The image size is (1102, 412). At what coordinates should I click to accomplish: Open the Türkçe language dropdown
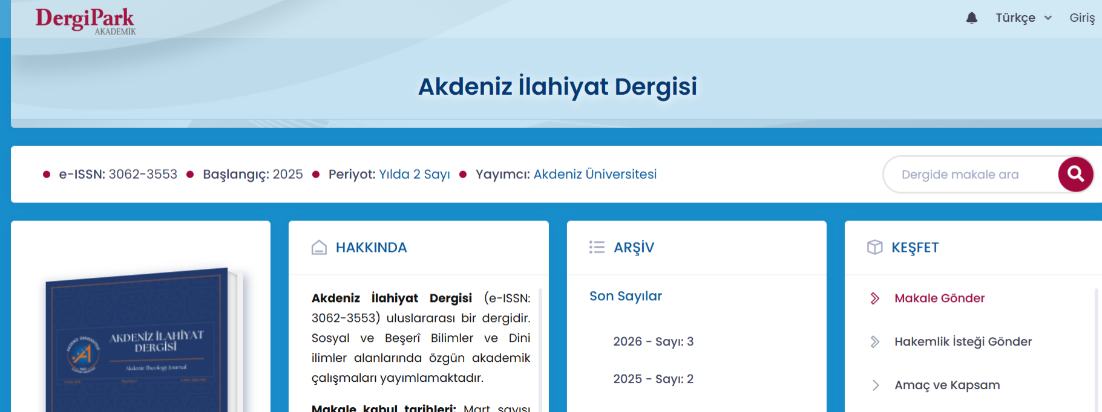1024,18
